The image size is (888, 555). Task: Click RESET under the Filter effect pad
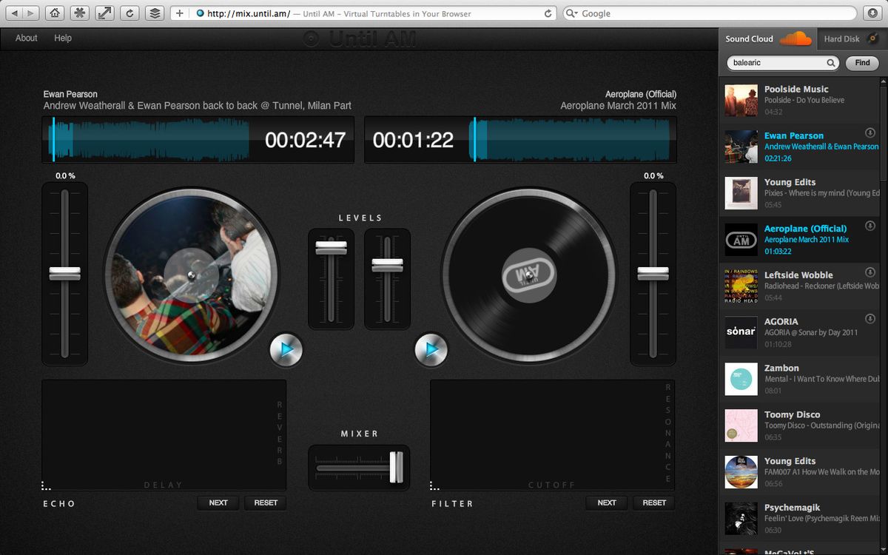tap(654, 503)
